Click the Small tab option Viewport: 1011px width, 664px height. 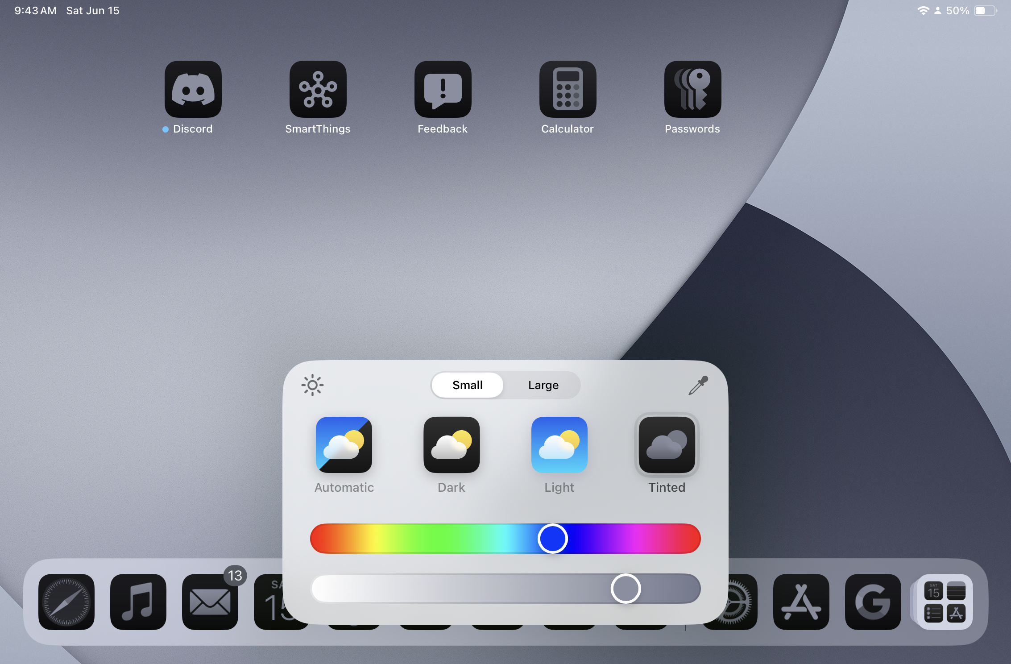click(x=468, y=385)
